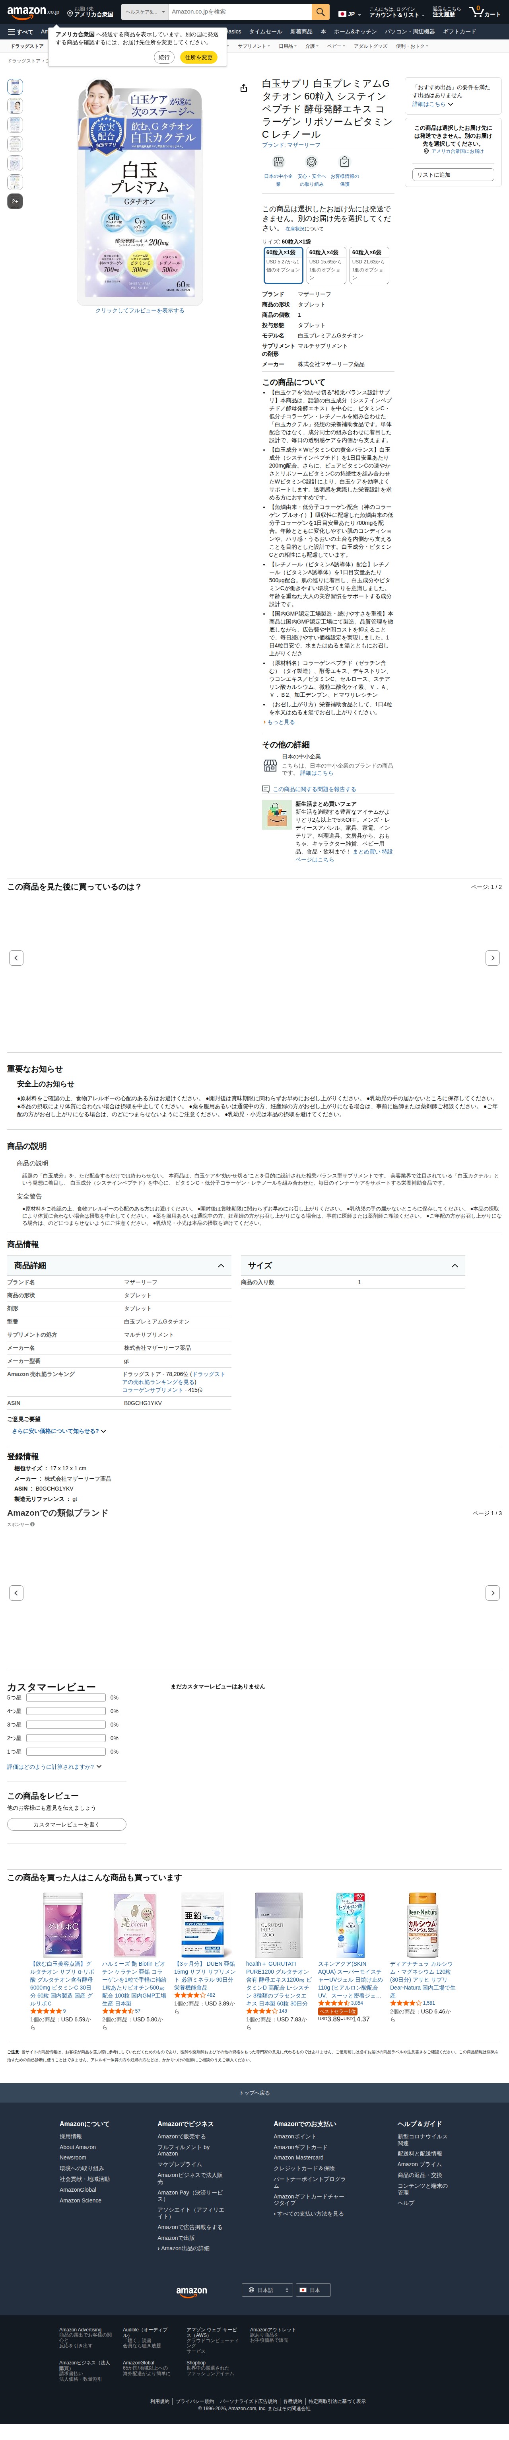Click the delivery location pin お届け先 アメリカ合衆国

tap(90, 12)
